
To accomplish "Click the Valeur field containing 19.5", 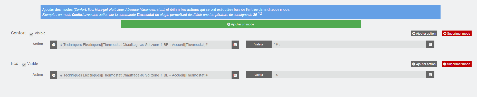I will click(349, 44).
